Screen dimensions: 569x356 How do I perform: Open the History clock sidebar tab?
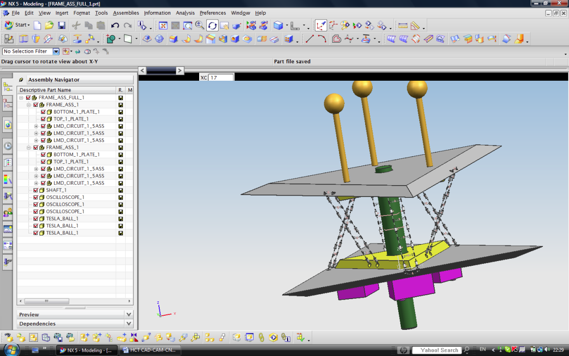click(x=8, y=146)
